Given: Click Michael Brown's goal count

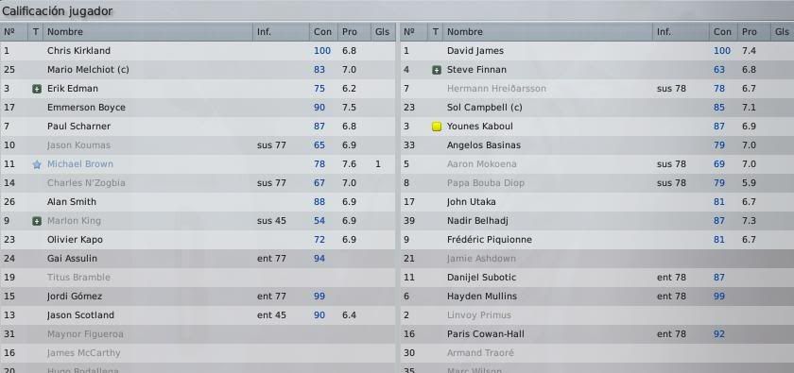Looking at the screenshot, I should tap(378, 164).
